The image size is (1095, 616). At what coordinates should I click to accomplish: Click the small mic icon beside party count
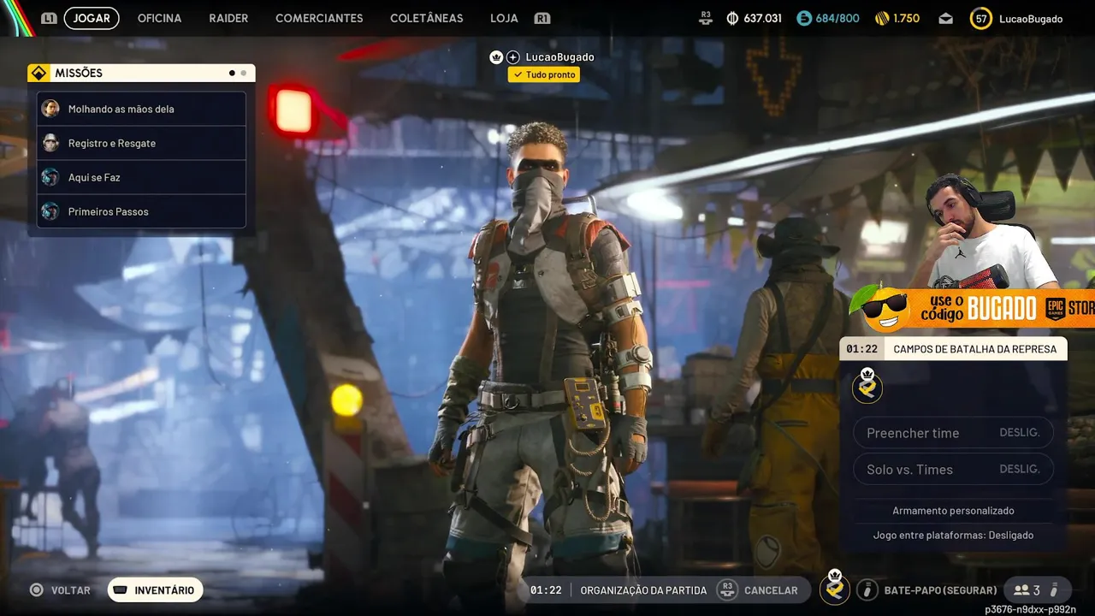tap(1054, 590)
